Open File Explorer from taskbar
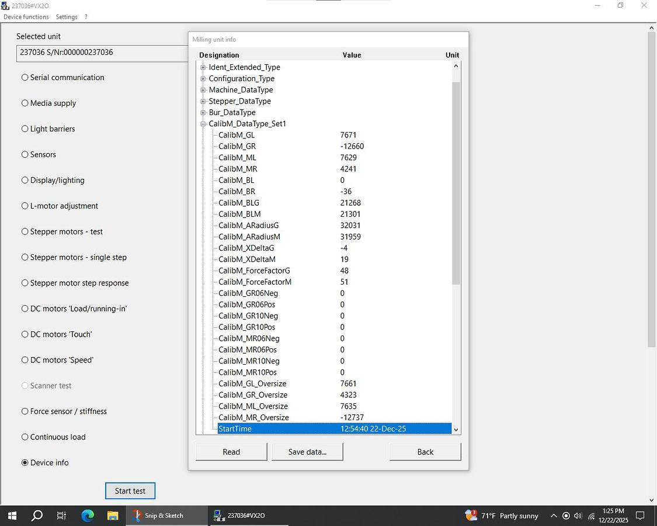The image size is (657, 526). click(113, 515)
